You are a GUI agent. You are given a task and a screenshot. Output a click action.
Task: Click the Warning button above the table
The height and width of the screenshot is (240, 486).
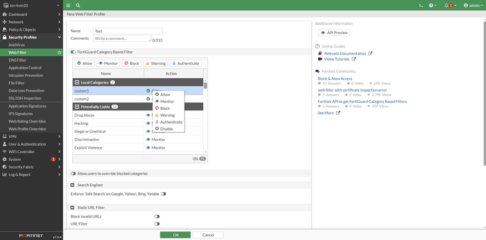pyautogui.click(x=155, y=63)
